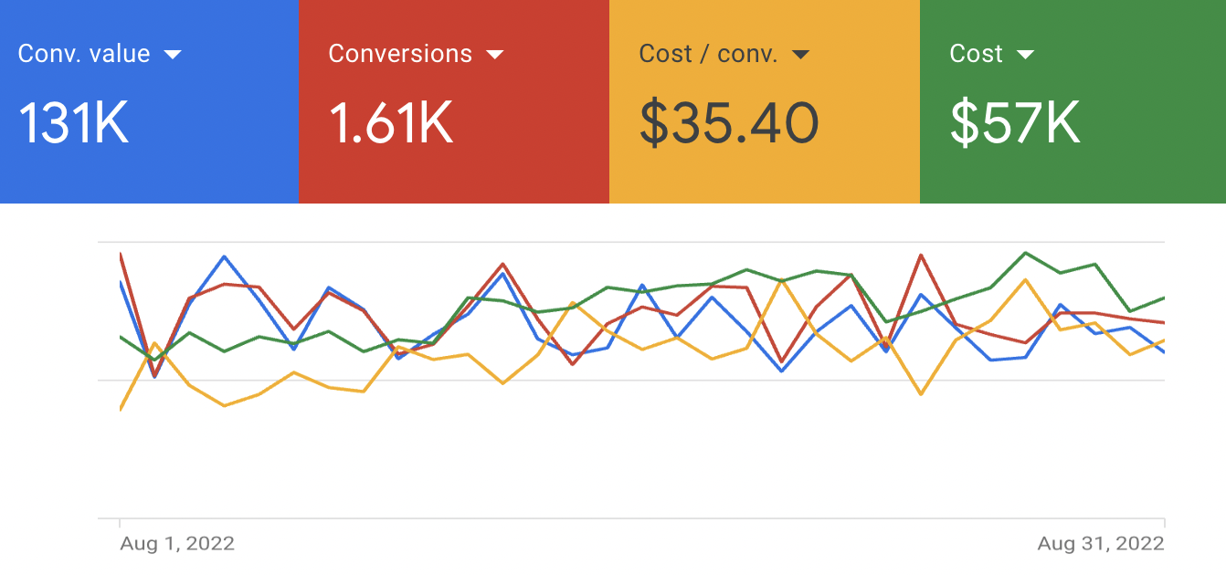The width and height of the screenshot is (1226, 575).
Task: Select the blue Conv. value scorecard
Action: [x=150, y=101]
